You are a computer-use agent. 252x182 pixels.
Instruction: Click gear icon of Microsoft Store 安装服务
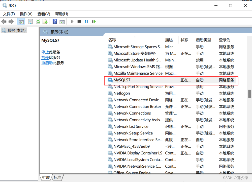[110, 53]
